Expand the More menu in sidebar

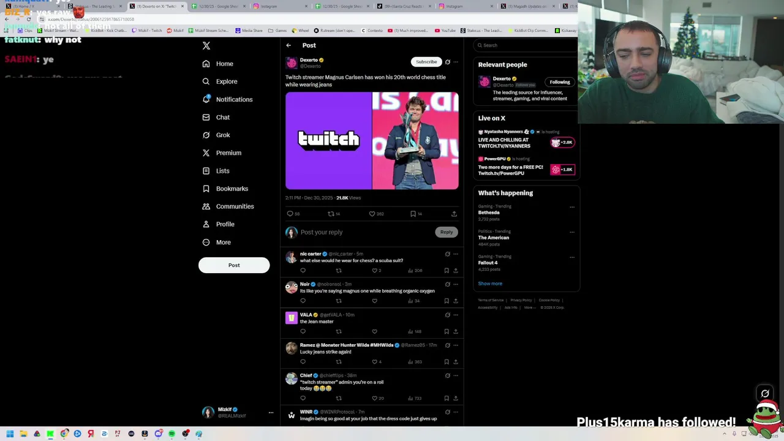216,242
